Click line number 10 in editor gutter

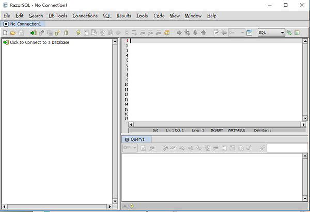pyautogui.click(x=126, y=85)
